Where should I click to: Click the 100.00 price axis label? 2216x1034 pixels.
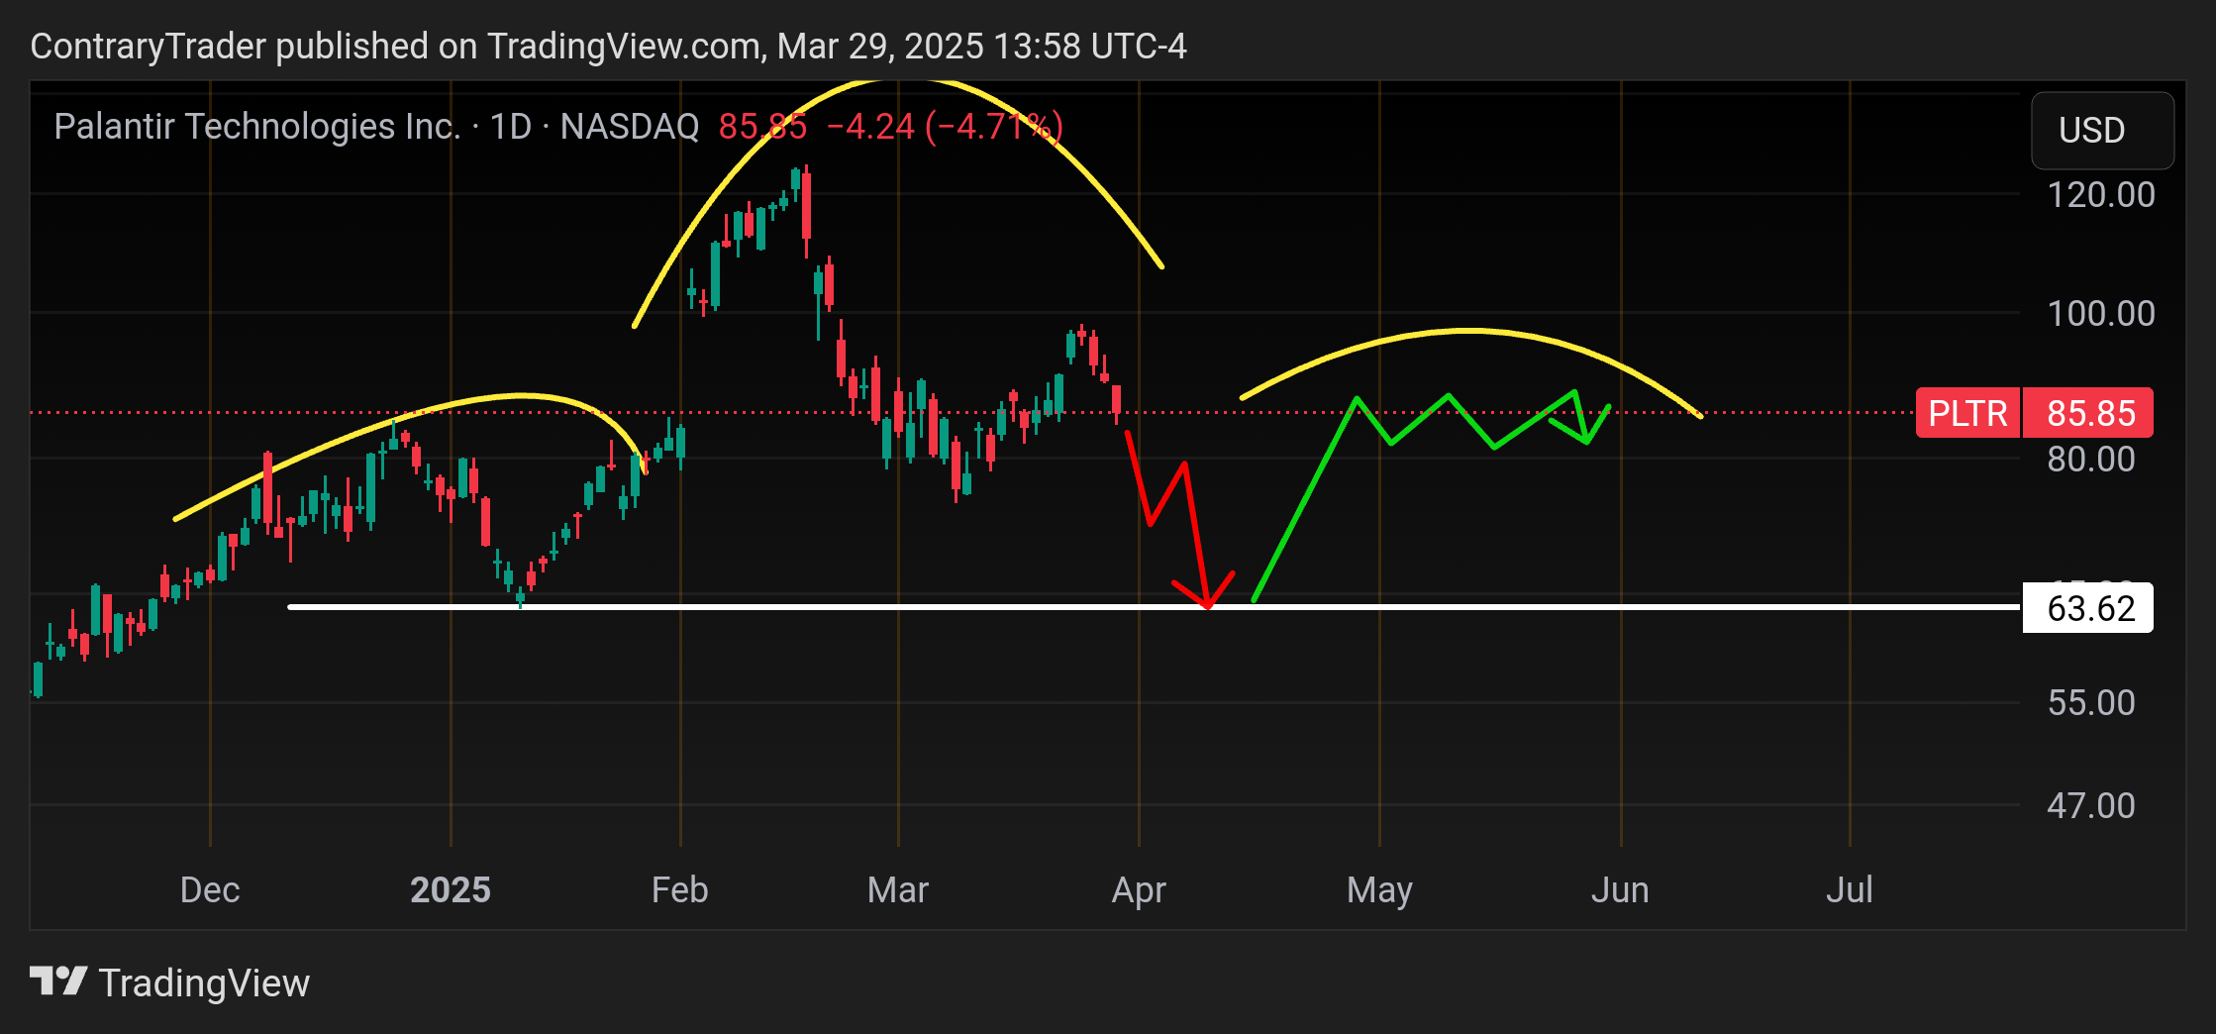[2101, 314]
